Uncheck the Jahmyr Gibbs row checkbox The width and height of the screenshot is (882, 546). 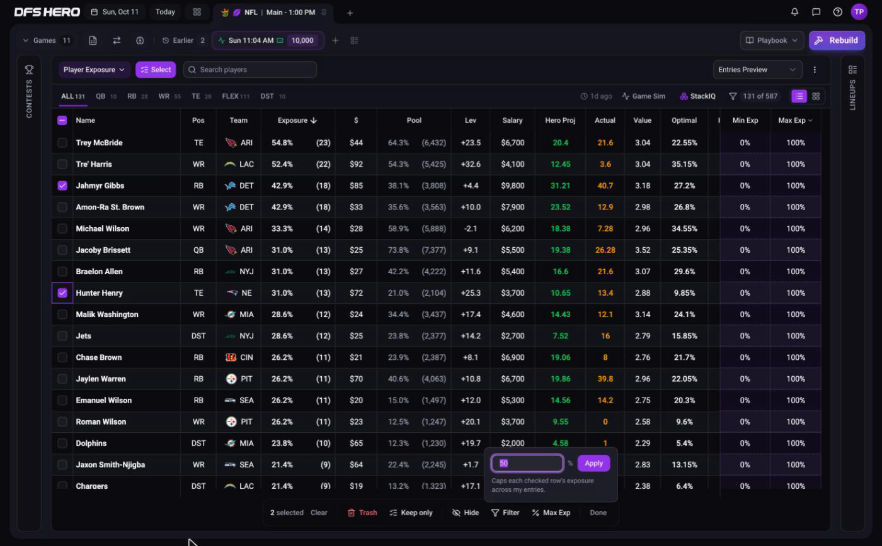click(62, 186)
